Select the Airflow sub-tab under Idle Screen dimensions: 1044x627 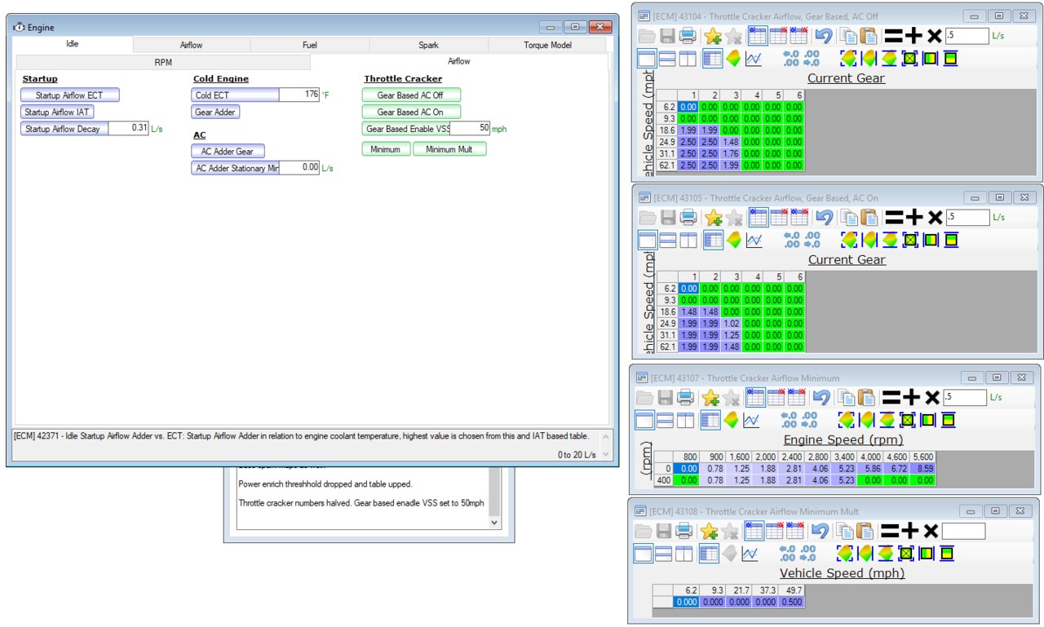click(x=459, y=61)
